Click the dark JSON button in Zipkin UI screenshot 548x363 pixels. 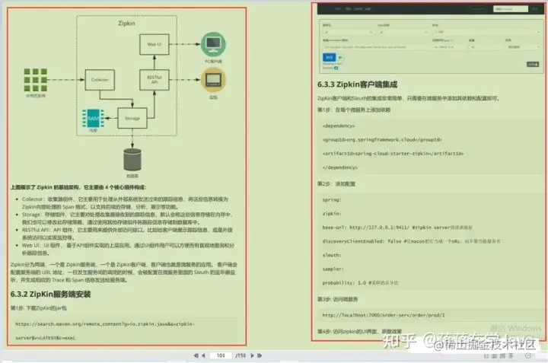point(533,64)
